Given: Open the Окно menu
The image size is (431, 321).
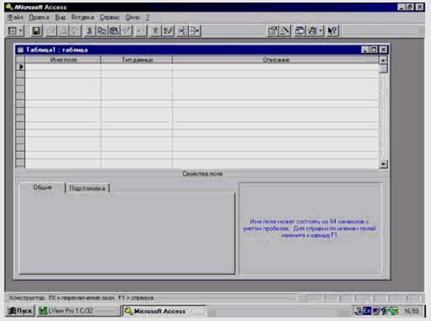Looking at the screenshot, I should pyautogui.click(x=132, y=17).
